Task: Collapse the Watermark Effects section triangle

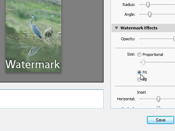Action: pos(117,28)
